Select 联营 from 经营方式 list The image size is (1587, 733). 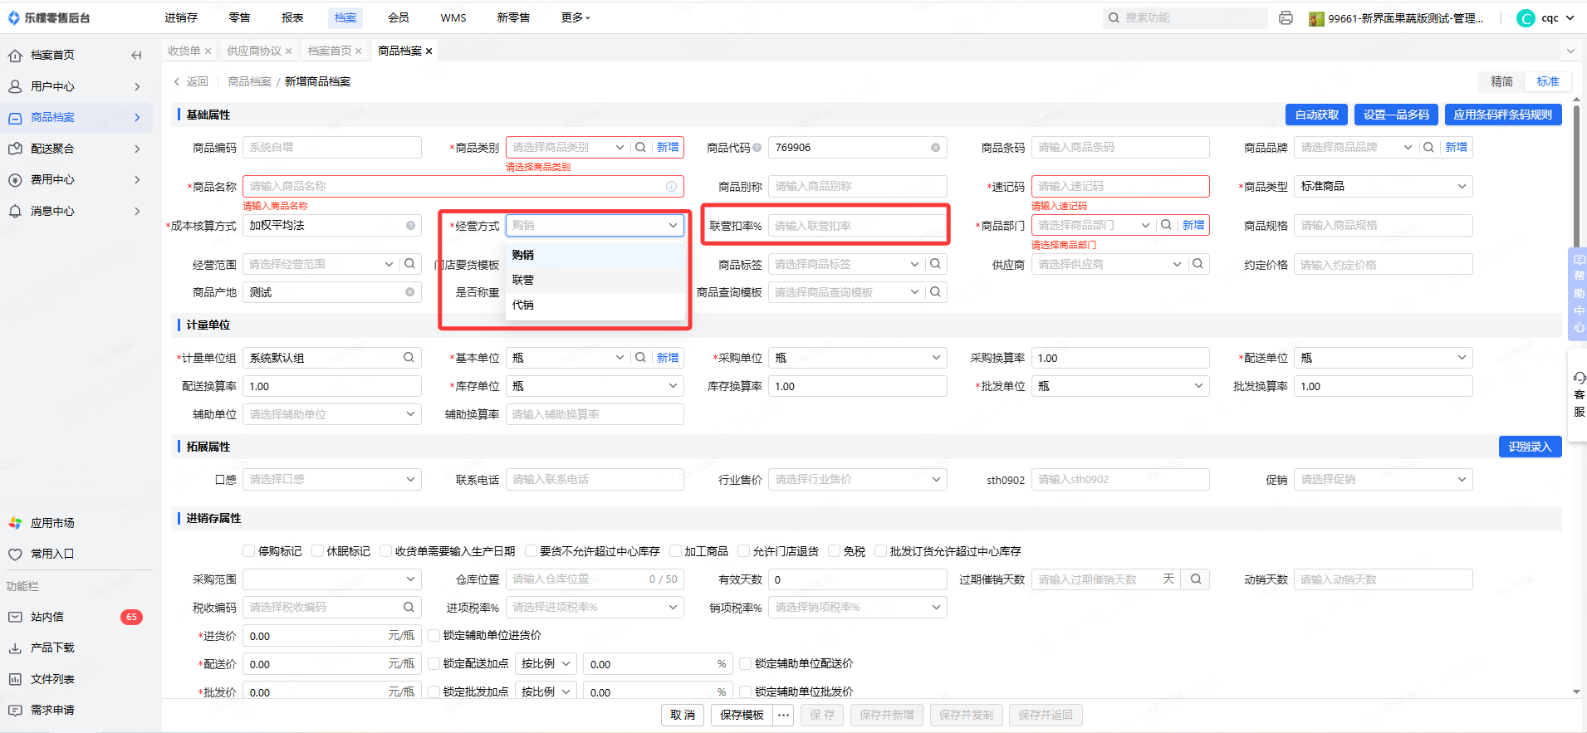[x=595, y=280]
